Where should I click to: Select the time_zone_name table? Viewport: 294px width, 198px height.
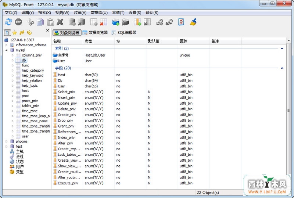tap(35, 121)
